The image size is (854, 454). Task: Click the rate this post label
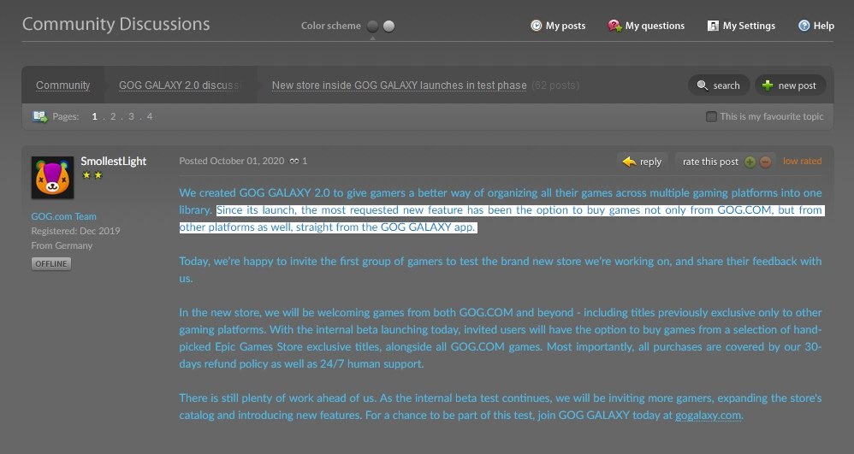(x=711, y=162)
